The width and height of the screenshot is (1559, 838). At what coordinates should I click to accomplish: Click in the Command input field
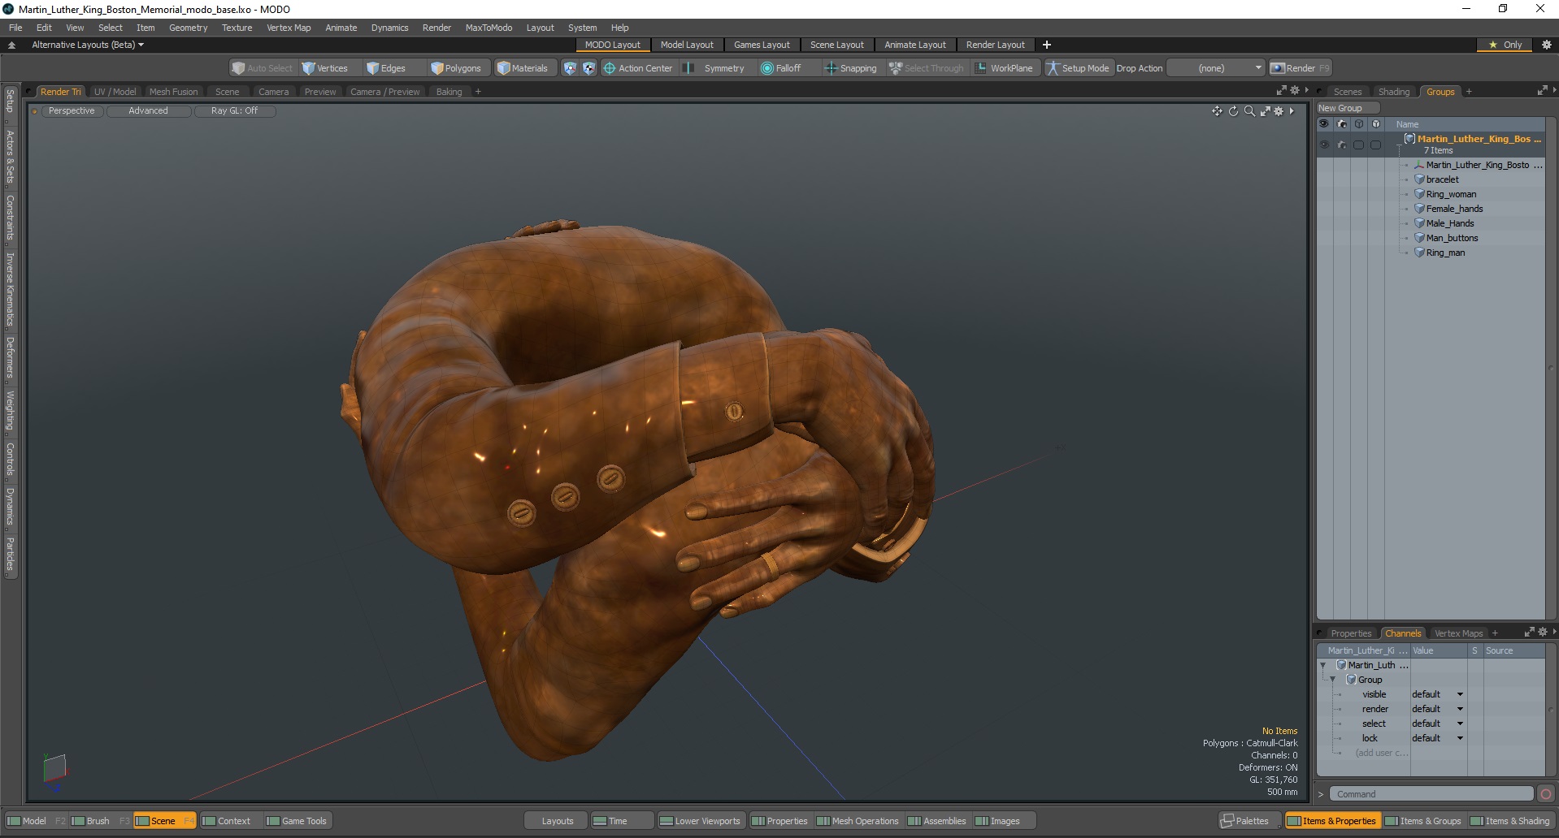1431,794
